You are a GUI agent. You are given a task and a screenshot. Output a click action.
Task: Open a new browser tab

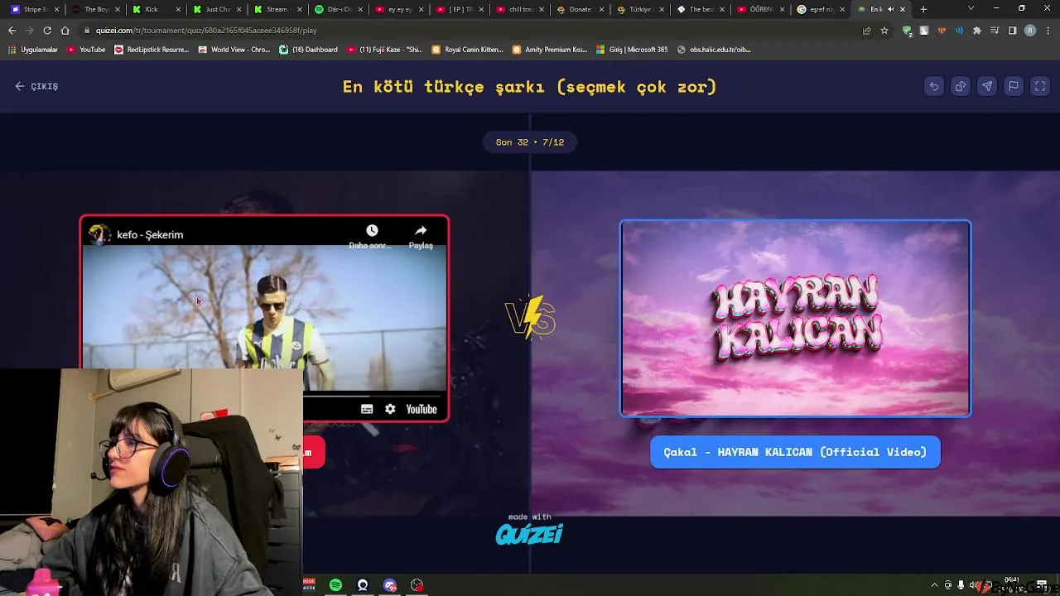(x=923, y=9)
